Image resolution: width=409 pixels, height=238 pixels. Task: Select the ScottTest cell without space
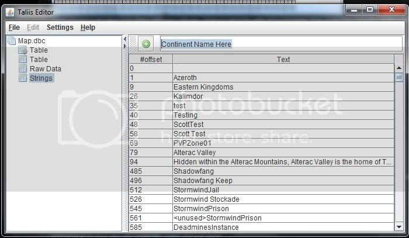(x=283, y=125)
